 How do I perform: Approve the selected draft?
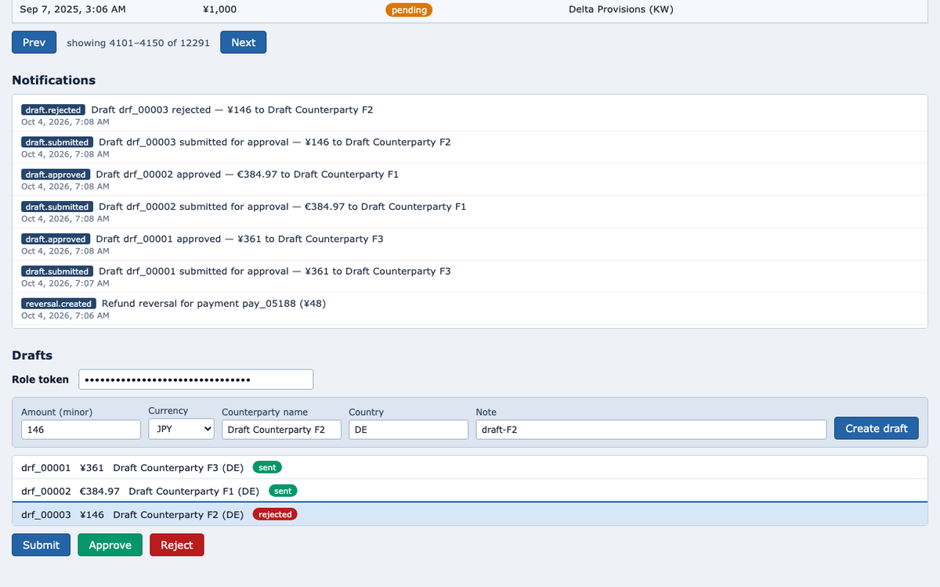[x=110, y=545]
